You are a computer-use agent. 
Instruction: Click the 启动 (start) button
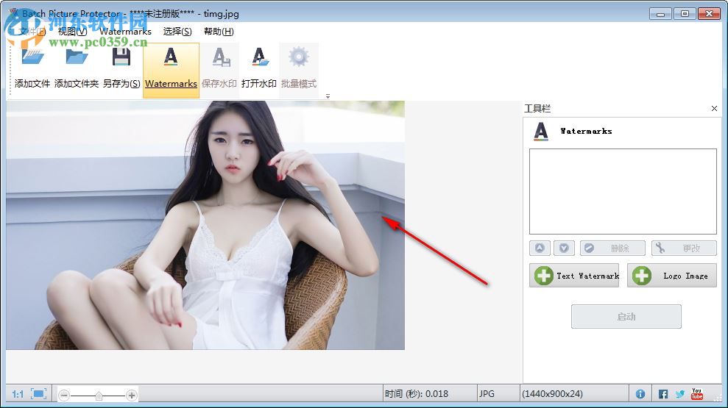tap(626, 317)
